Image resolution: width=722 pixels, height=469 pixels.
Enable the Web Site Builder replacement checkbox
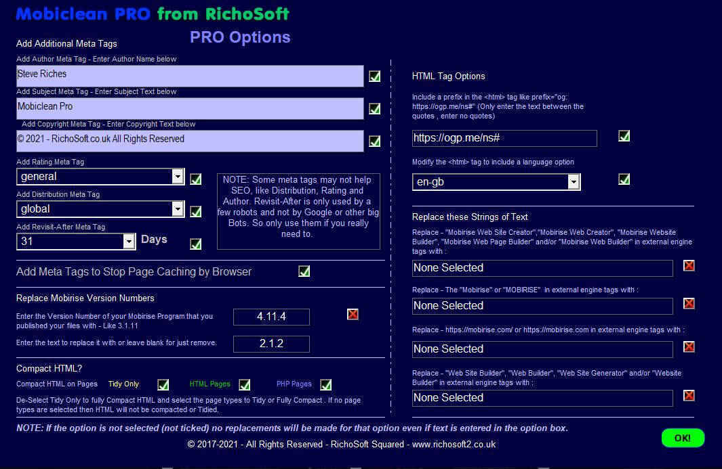click(x=689, y=395)
